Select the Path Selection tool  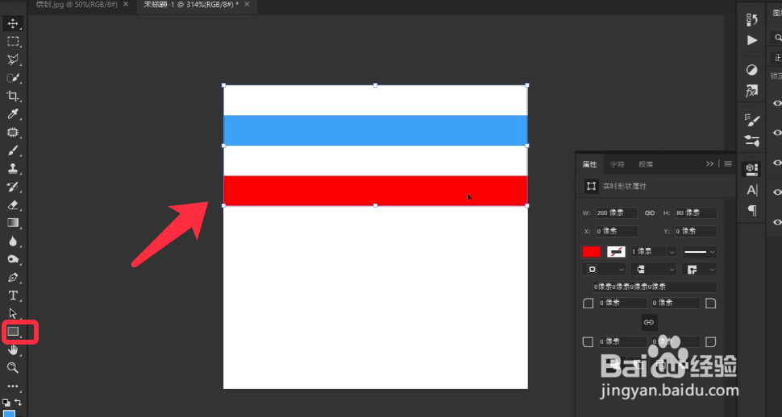(x=13, y=313)
